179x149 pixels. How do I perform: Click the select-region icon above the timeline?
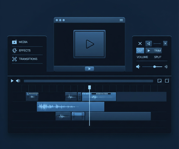[160, 81]
